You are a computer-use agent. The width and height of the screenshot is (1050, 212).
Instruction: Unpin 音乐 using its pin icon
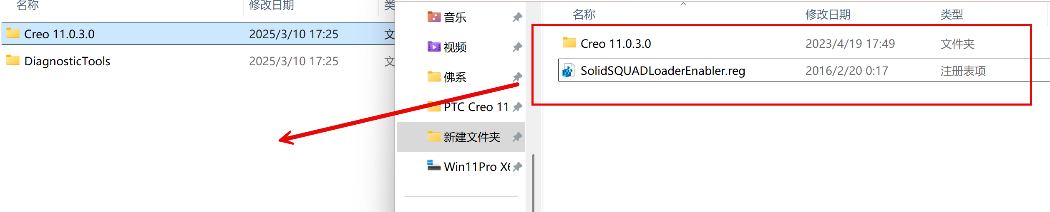click(x=517, y=17)
